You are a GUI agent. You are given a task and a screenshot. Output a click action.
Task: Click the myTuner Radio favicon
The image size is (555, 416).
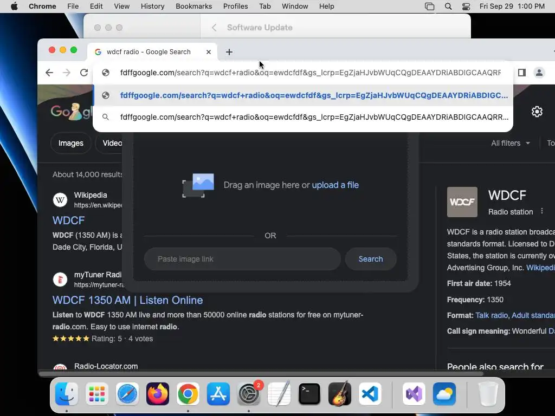60,279
